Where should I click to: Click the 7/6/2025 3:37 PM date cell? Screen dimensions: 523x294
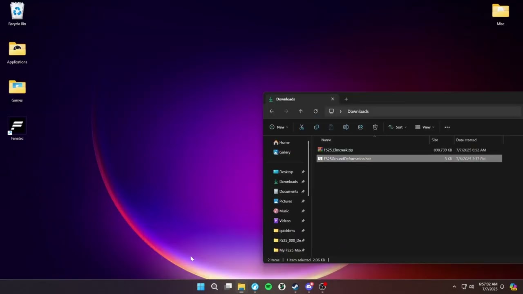pos(471,158)
